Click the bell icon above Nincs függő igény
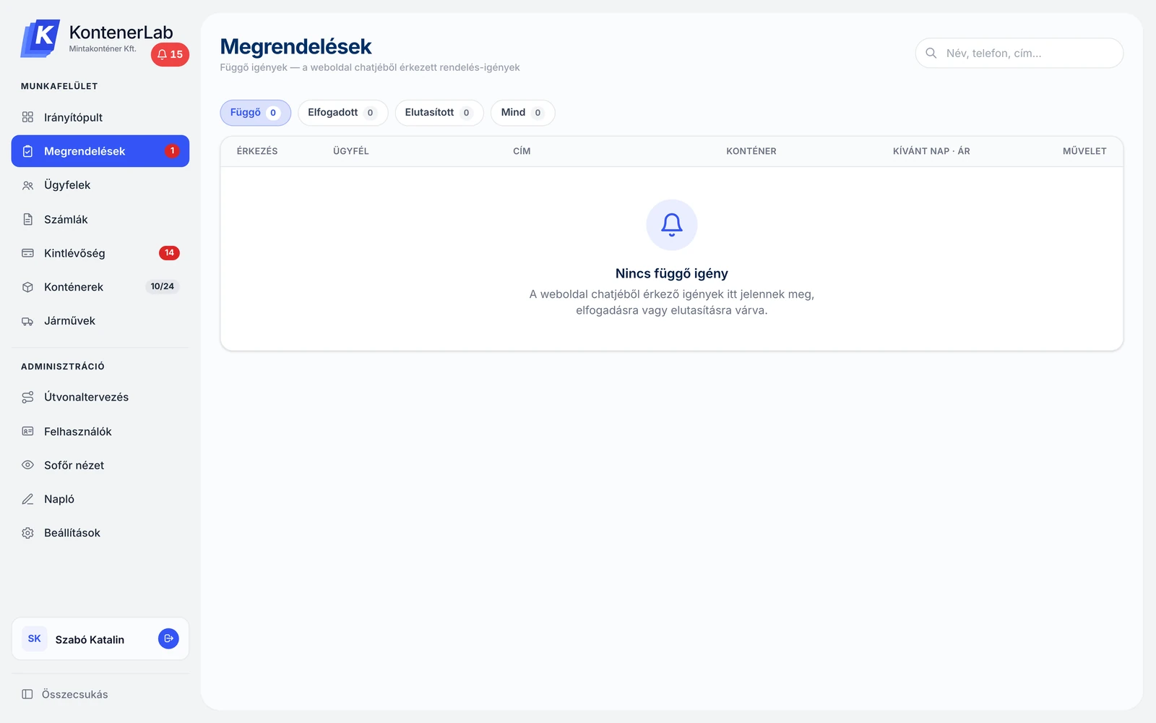1156x723 pixels. point(672,225)
